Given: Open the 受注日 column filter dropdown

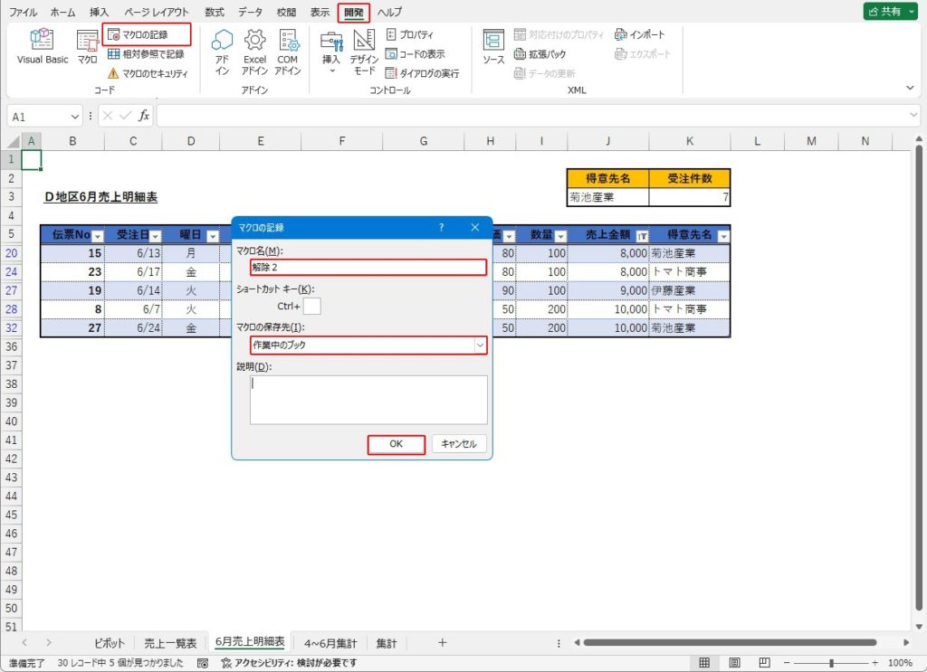Looking at the screenshot, I should pyautogui.click(x=155, y=236).
